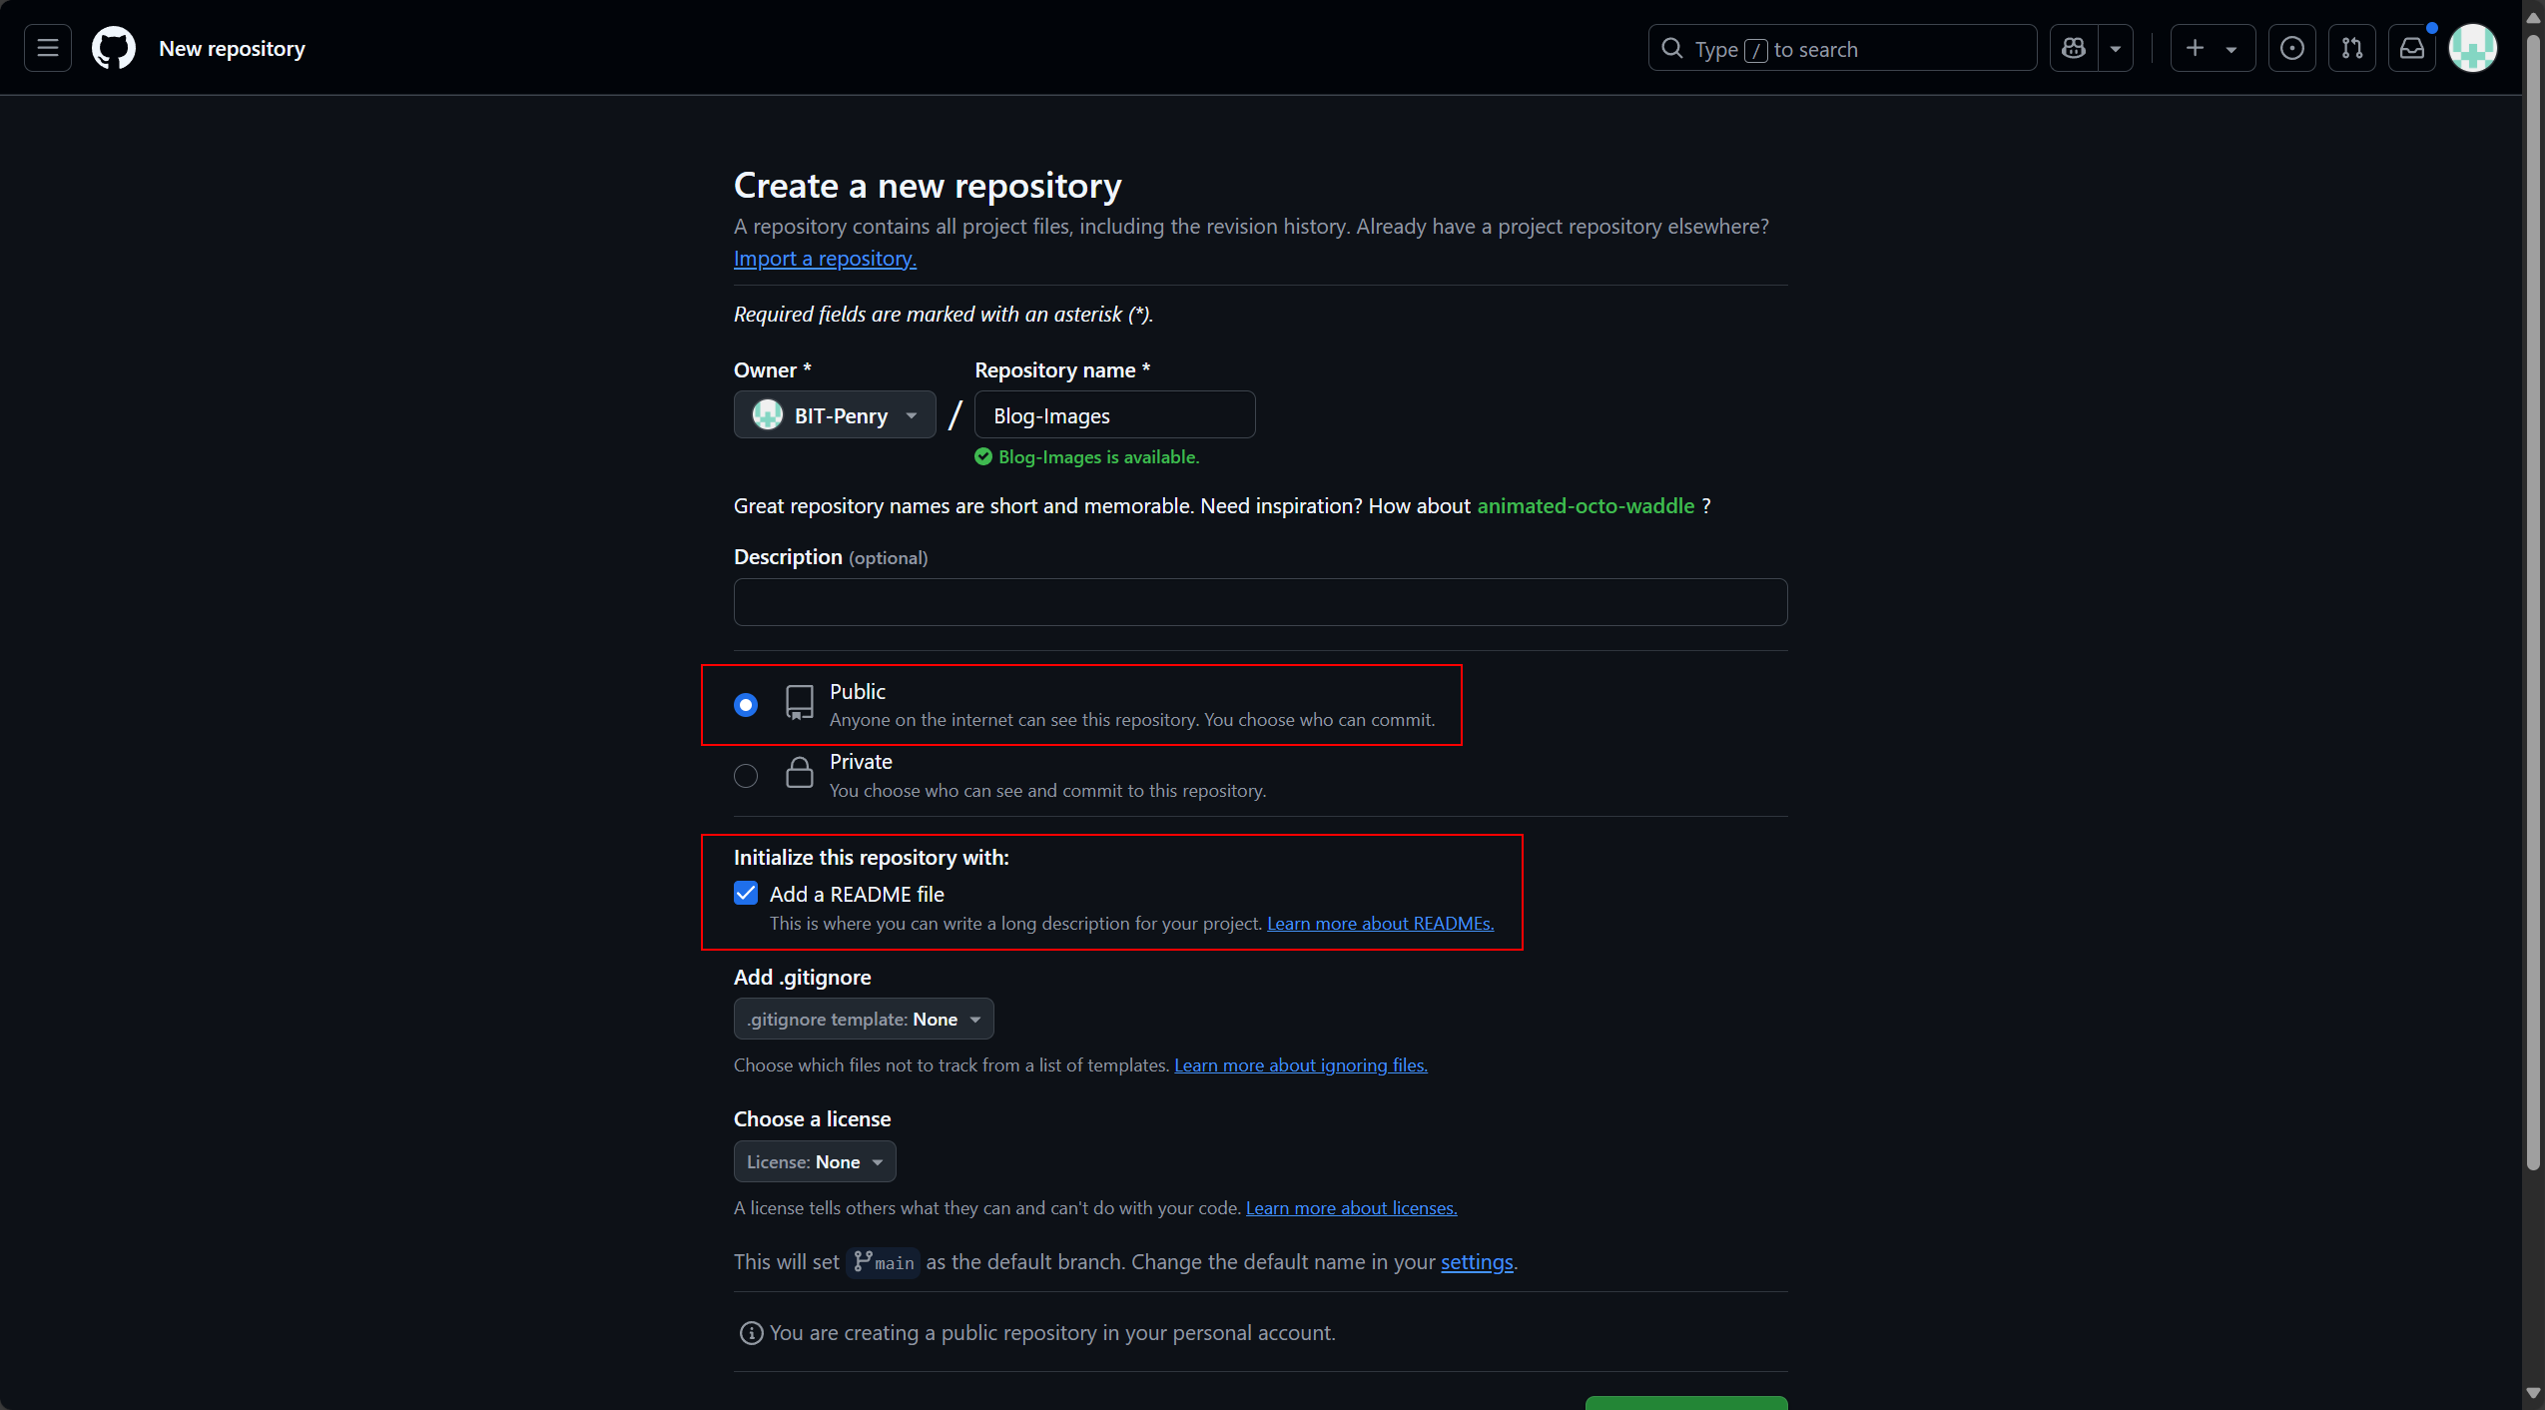Select the Public visibility radio button
This screenshot has width=2545, height=1410.
[746, 705]
